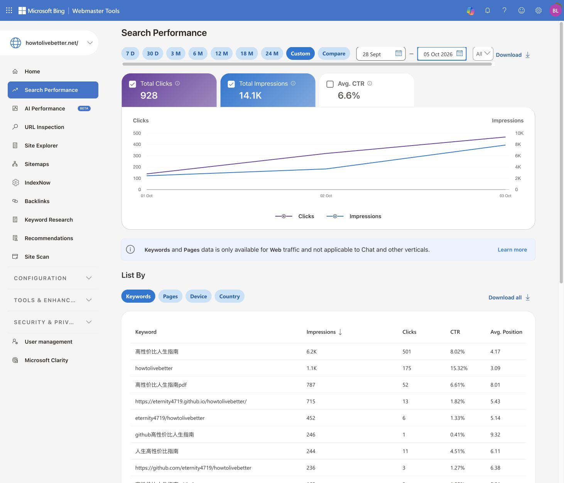Expand the Tools & Enhancements section
The image size is (564, 483).
pyautogui.click(x=53, y=300)
